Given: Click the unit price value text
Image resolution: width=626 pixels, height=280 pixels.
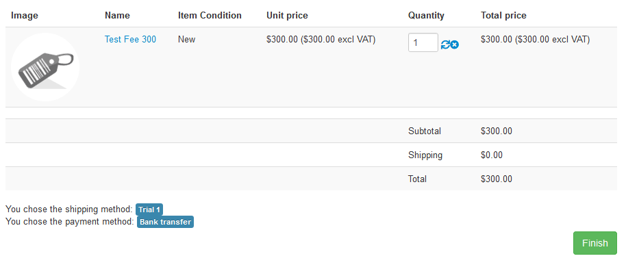Looking at the screenshot, I should [x=321, y=40].
